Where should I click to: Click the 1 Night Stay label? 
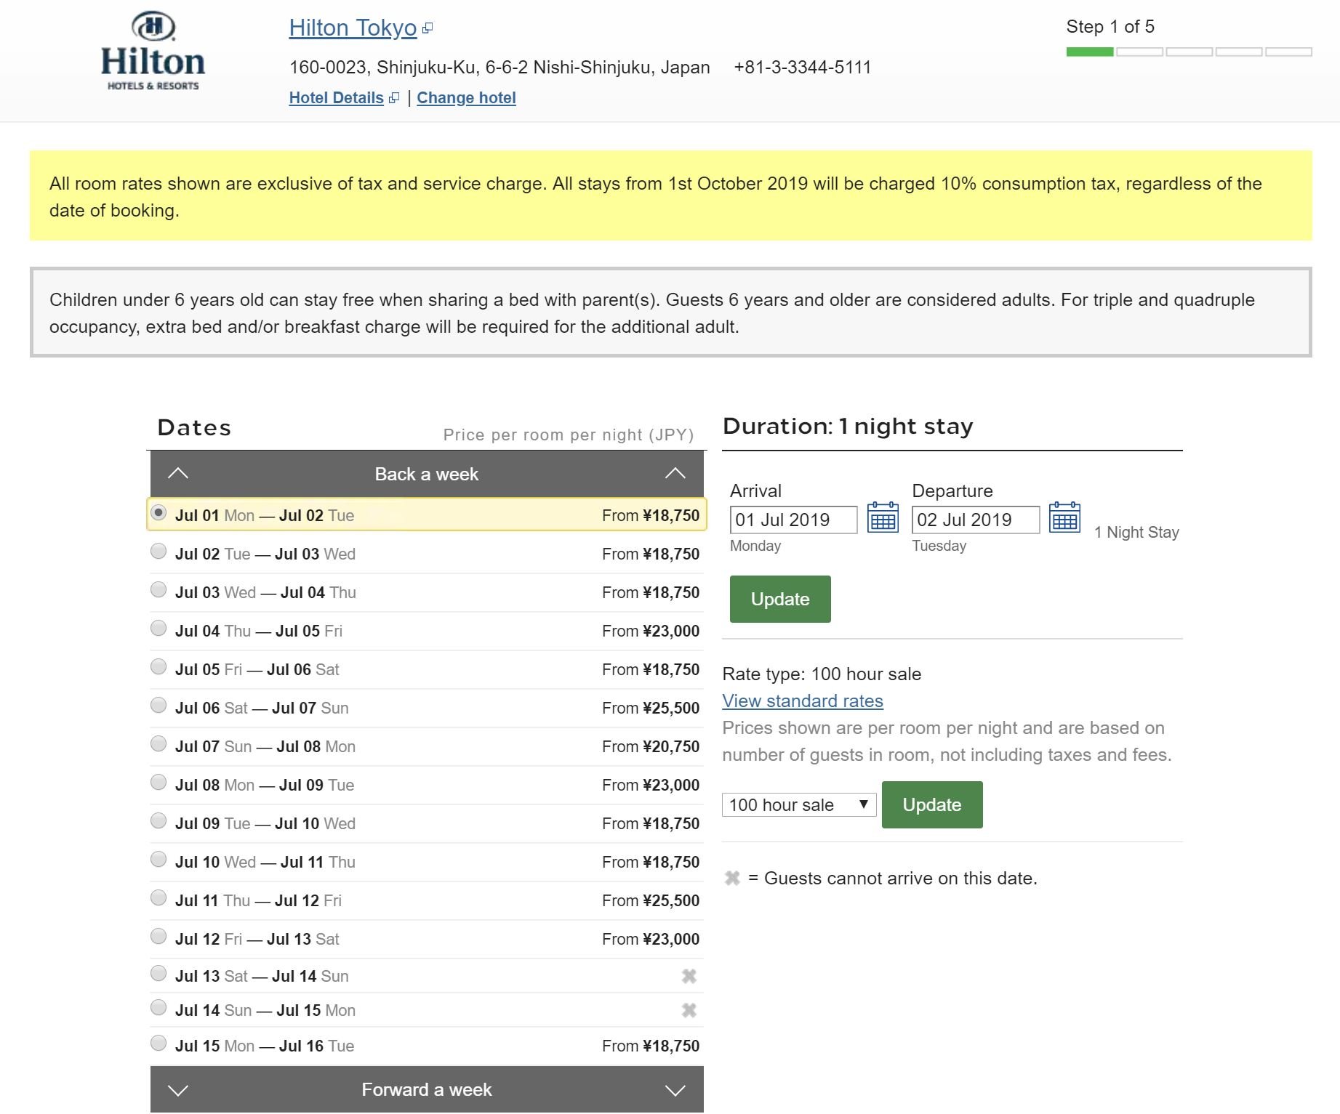pyautogui.click(x=1136, y=532)
